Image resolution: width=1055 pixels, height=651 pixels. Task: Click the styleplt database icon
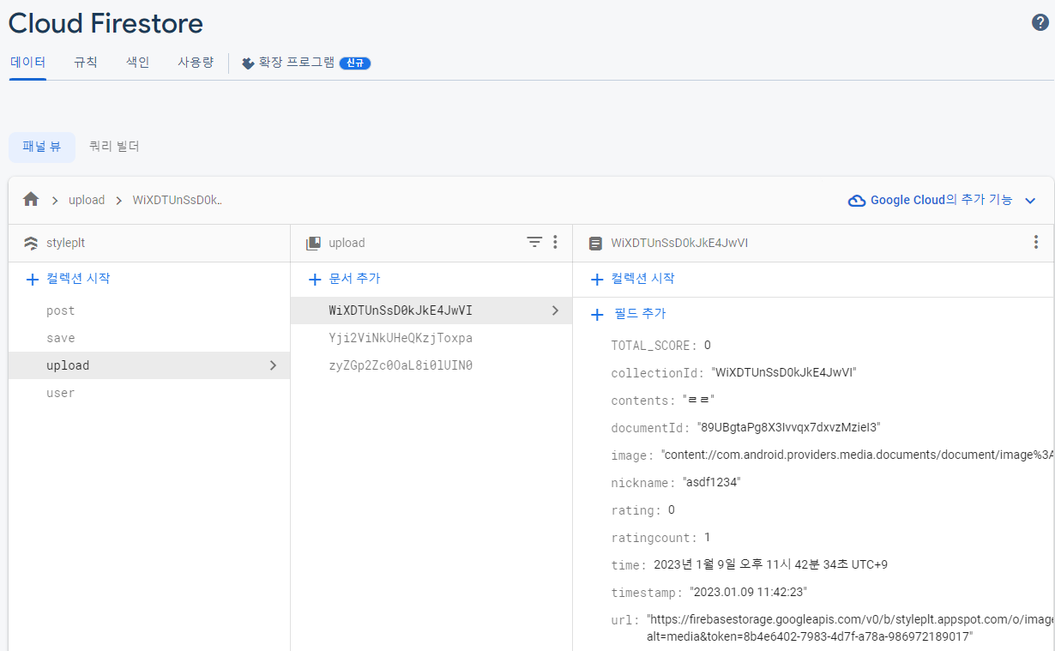[31, 244]
